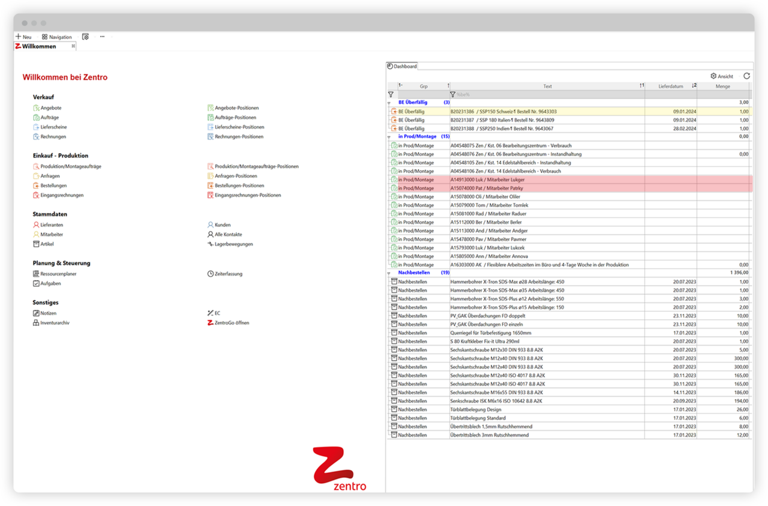Screen dimensions: 768x506
Task: Select the Willkommen tab
Action: [38, 46]
